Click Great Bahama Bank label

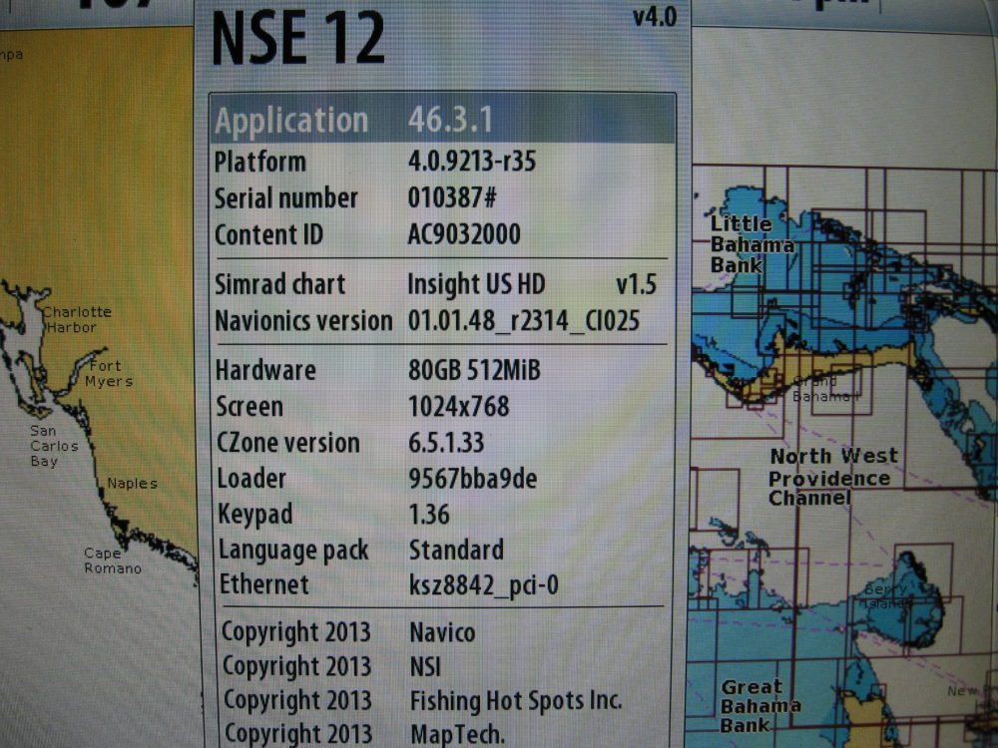pyautogui.click(x=759, y=705)
